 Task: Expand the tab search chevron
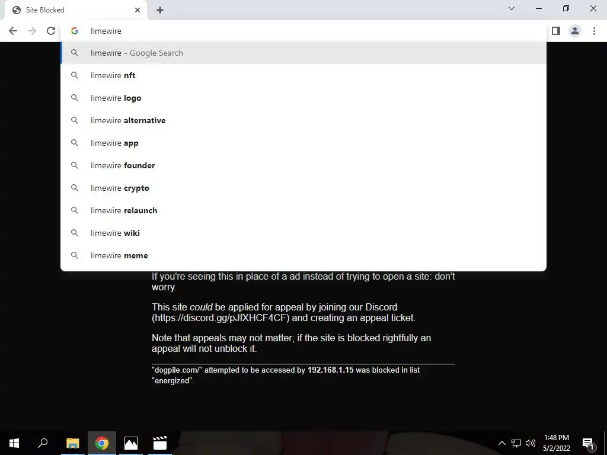tap(512, 8)
